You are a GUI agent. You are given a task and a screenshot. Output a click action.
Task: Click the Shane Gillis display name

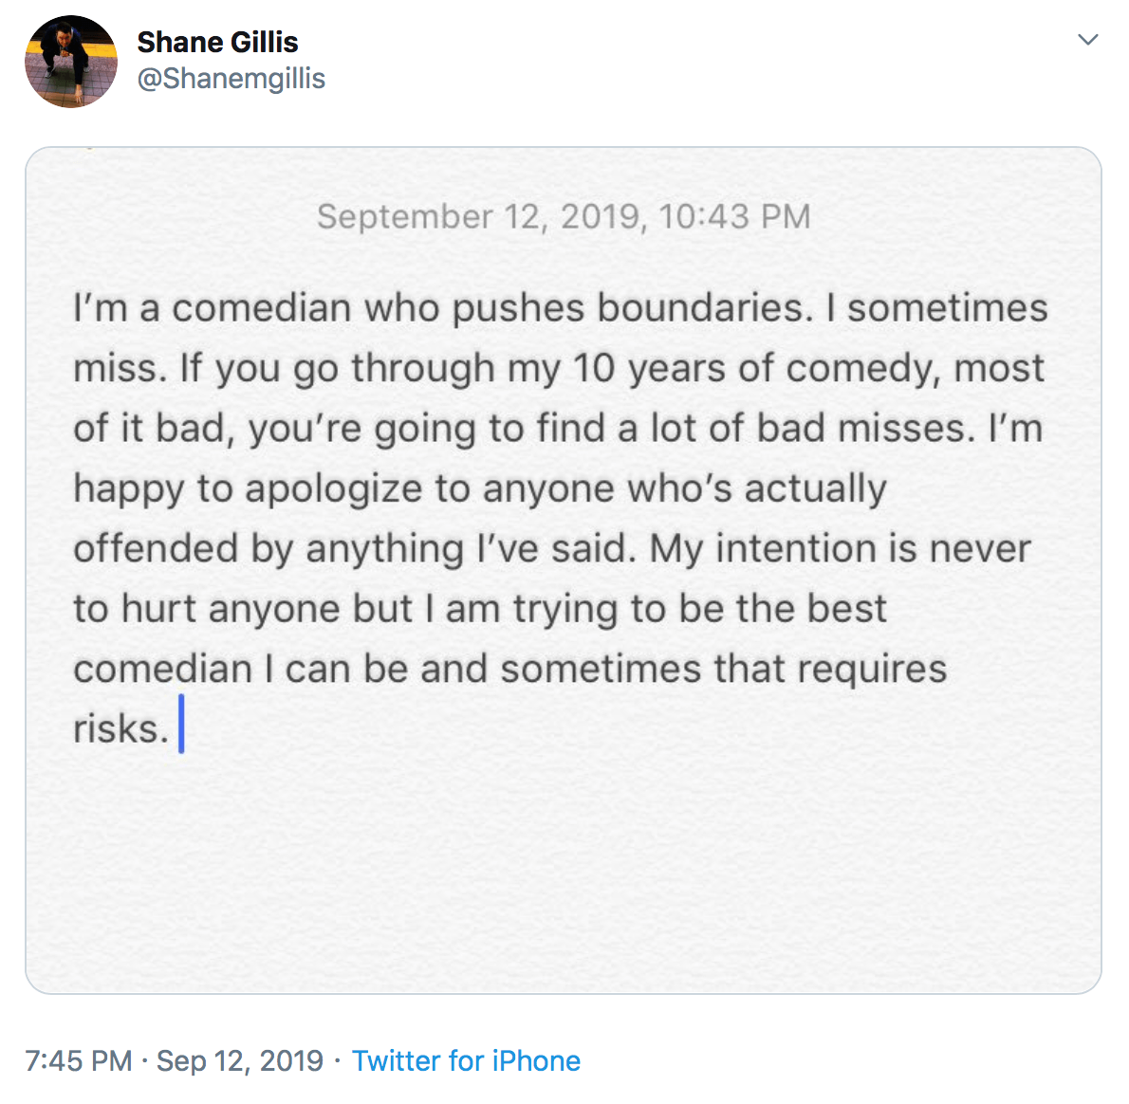click(217, 42)
